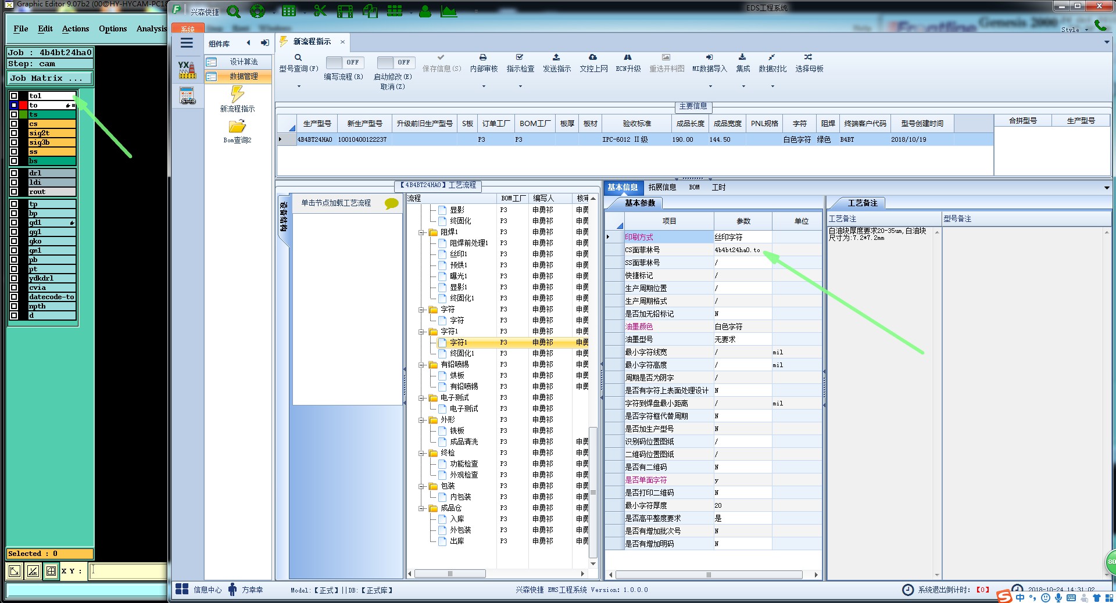Click red color swatch of layer to
Viewport: 1116px width, 603px height.
click(23, 105)
